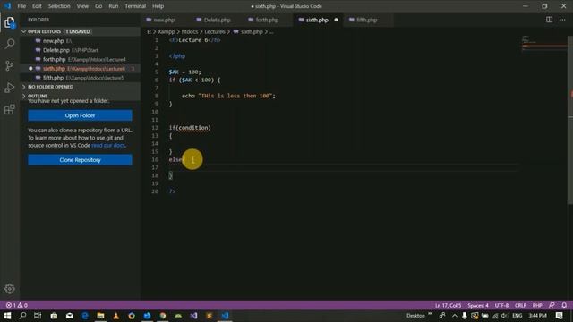Open the Windows Start menu
Screen dimensions: 573x322
pyautogui.click(x=7, y=316)
